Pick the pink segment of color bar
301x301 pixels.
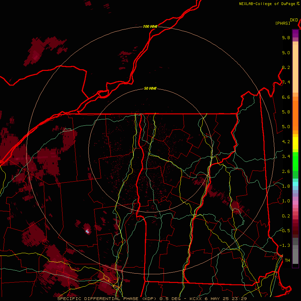click(295, 203)
